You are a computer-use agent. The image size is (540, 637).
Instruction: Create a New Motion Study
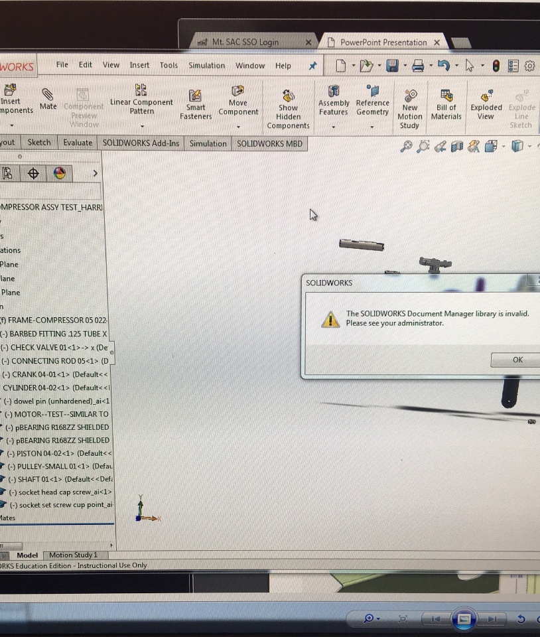pos(410,109)
